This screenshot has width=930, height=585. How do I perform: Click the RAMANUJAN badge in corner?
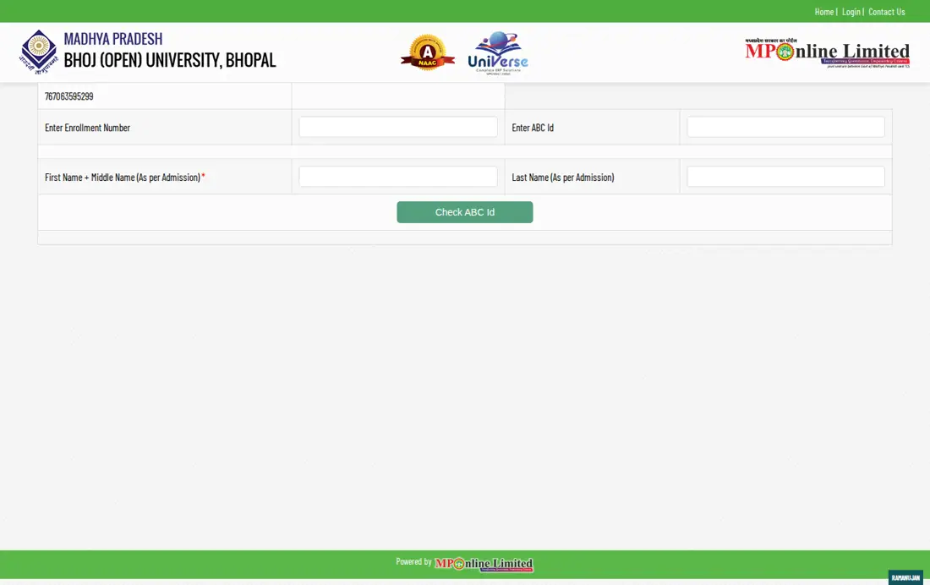click(x=905, y=577)
